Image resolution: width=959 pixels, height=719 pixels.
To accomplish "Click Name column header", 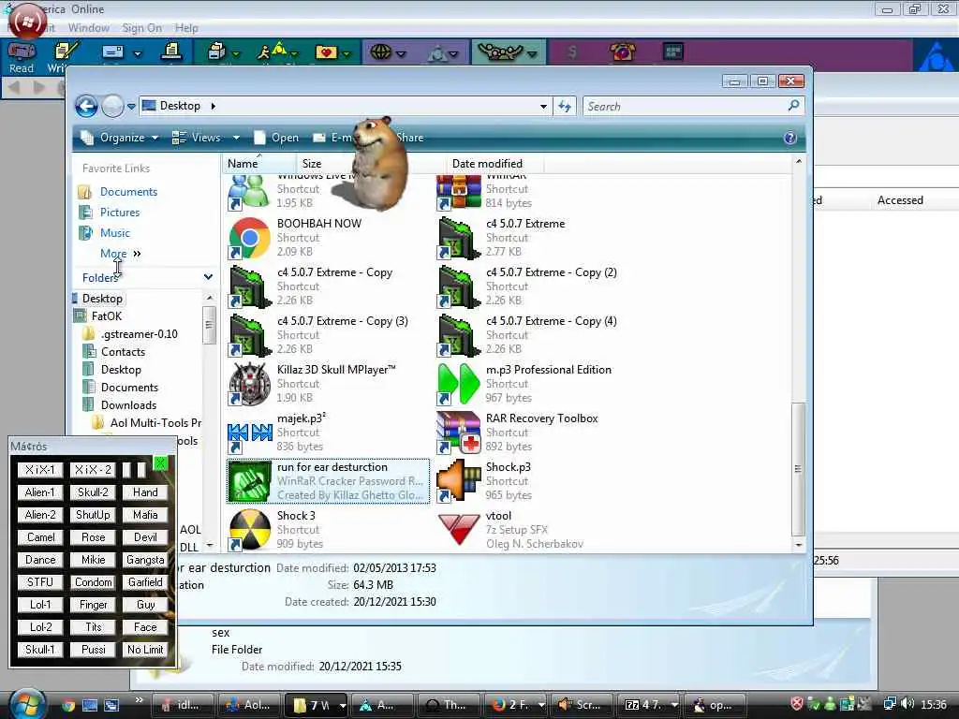I will click(258, 163).
